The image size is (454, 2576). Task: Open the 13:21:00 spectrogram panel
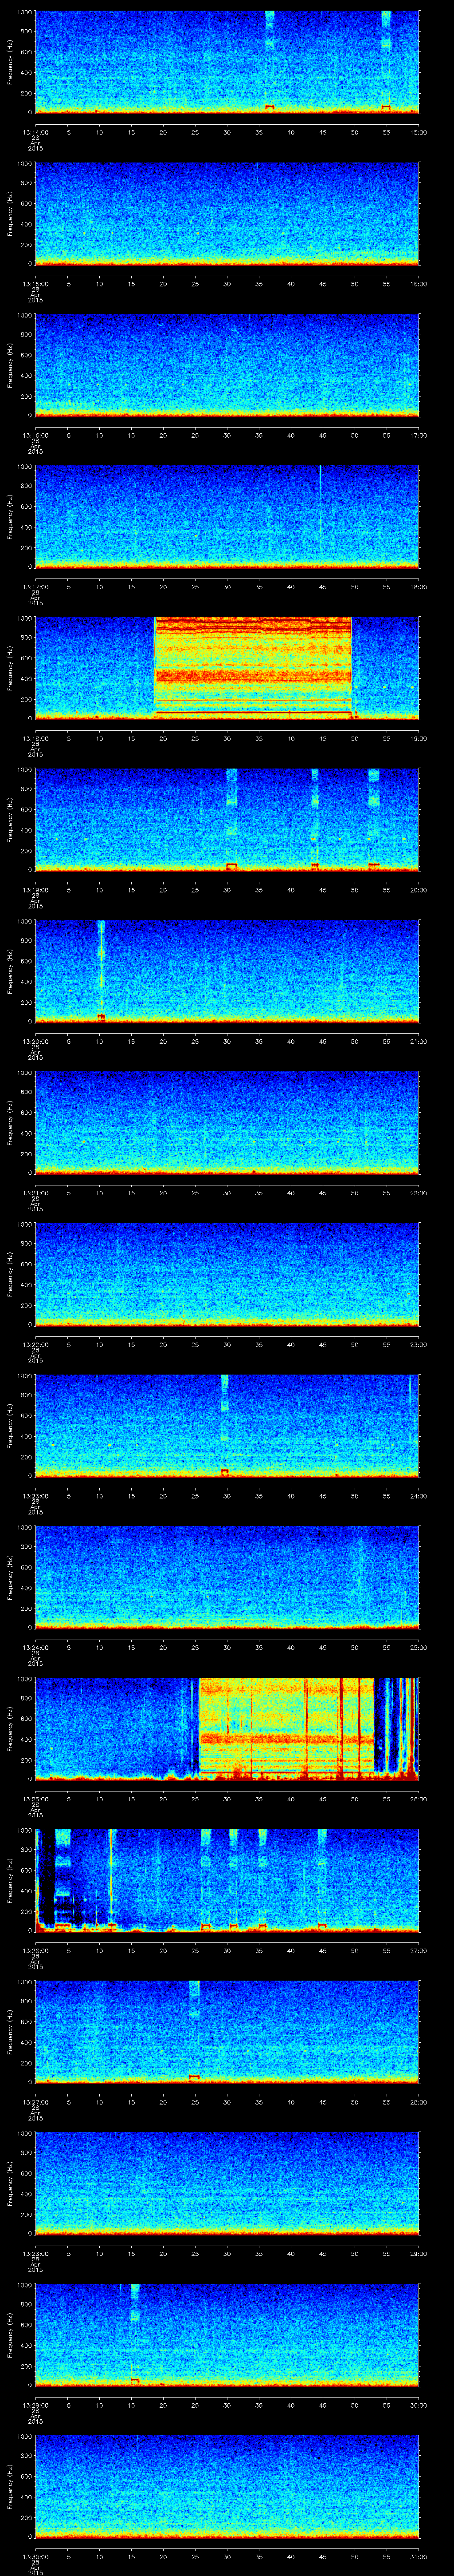[x=227, y=1122]
